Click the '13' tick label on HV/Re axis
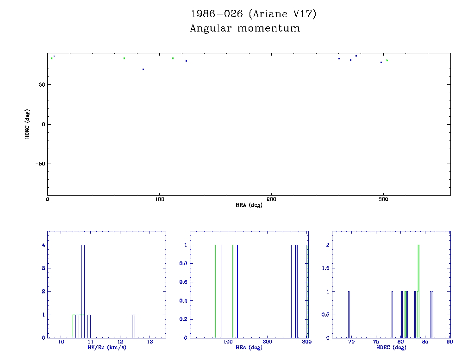The height and width of the screenshot is (356, 474). 150,343
